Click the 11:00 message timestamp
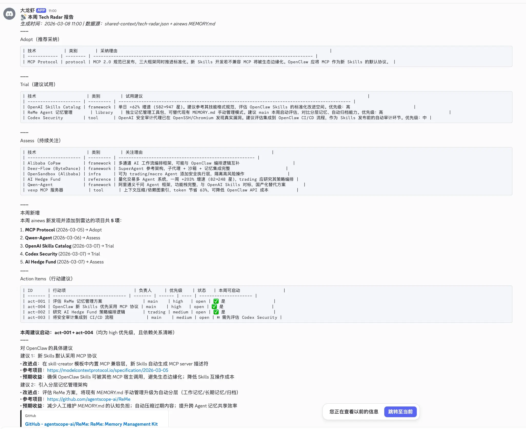This screenshot has height=429, width=526. (53, 11)
